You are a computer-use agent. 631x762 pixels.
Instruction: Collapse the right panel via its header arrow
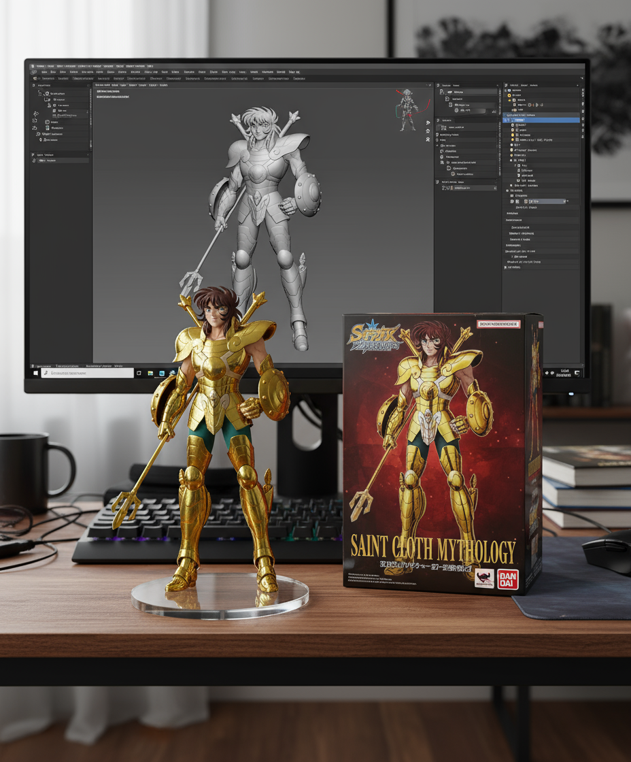(577, 85)
